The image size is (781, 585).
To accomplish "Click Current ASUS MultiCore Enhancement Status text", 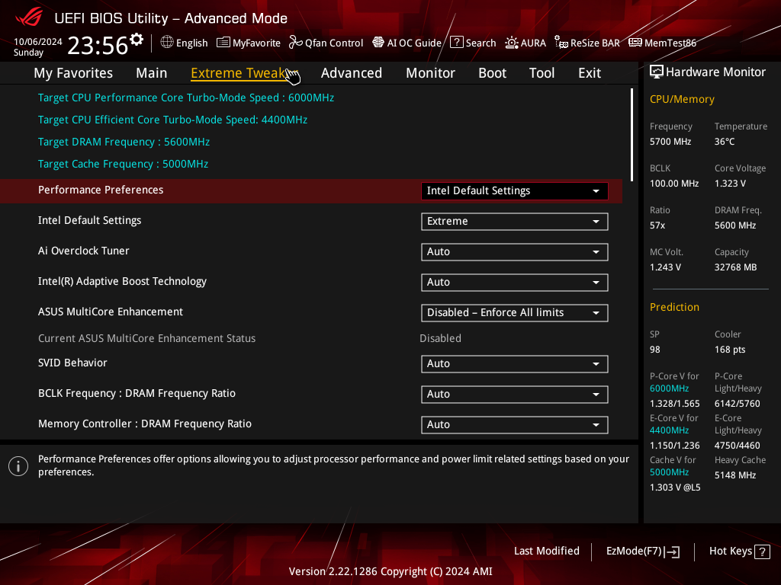I will point(147,338).
